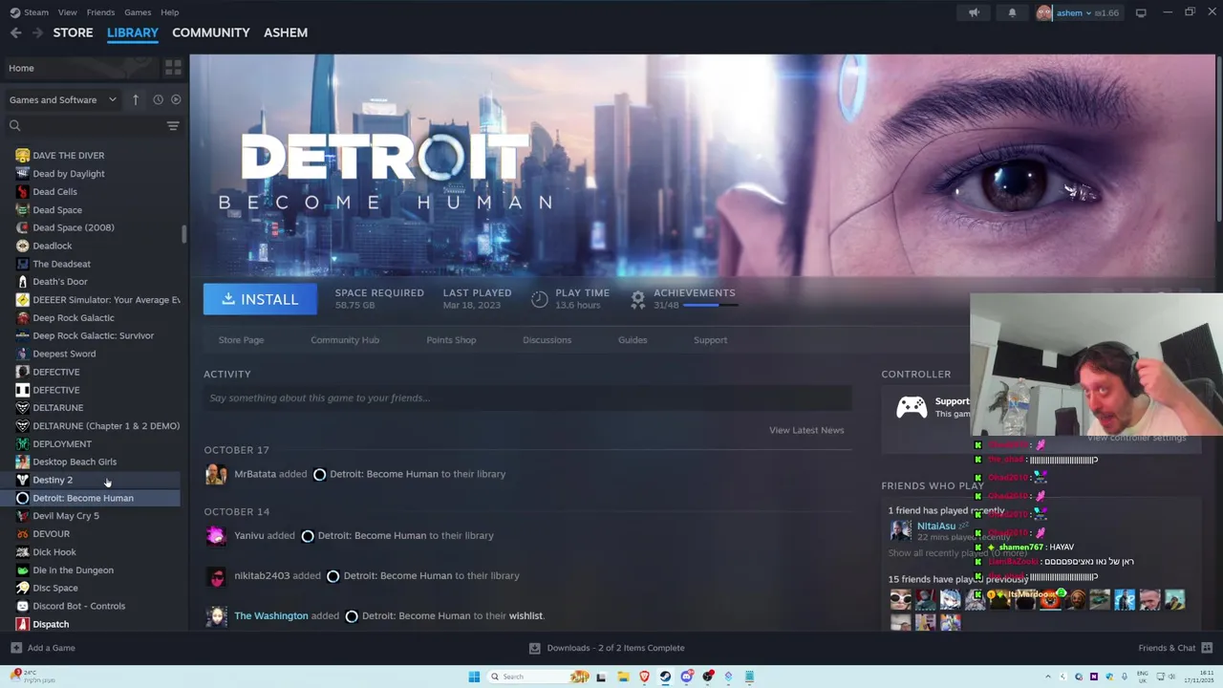
Task: Click the blue INSTALL button
Action: tap(260, 299)
